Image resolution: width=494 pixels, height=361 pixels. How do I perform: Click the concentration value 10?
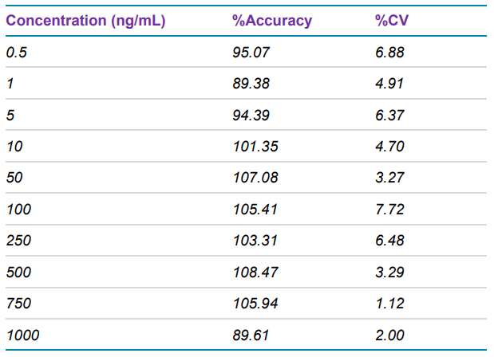tap(14, 147)
